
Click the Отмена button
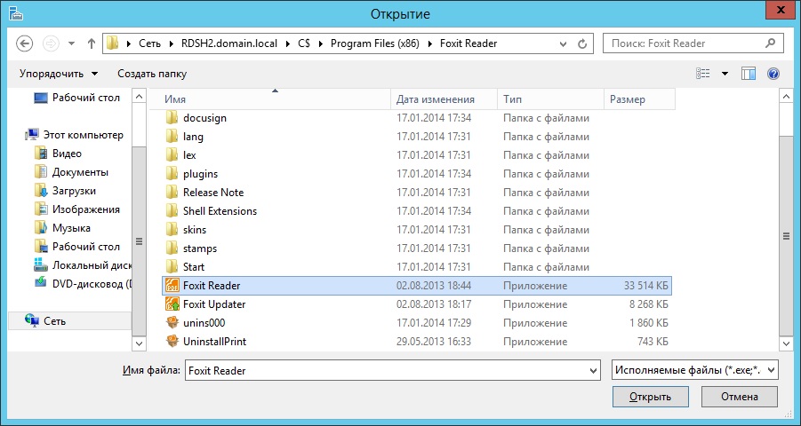click(739, 397)
